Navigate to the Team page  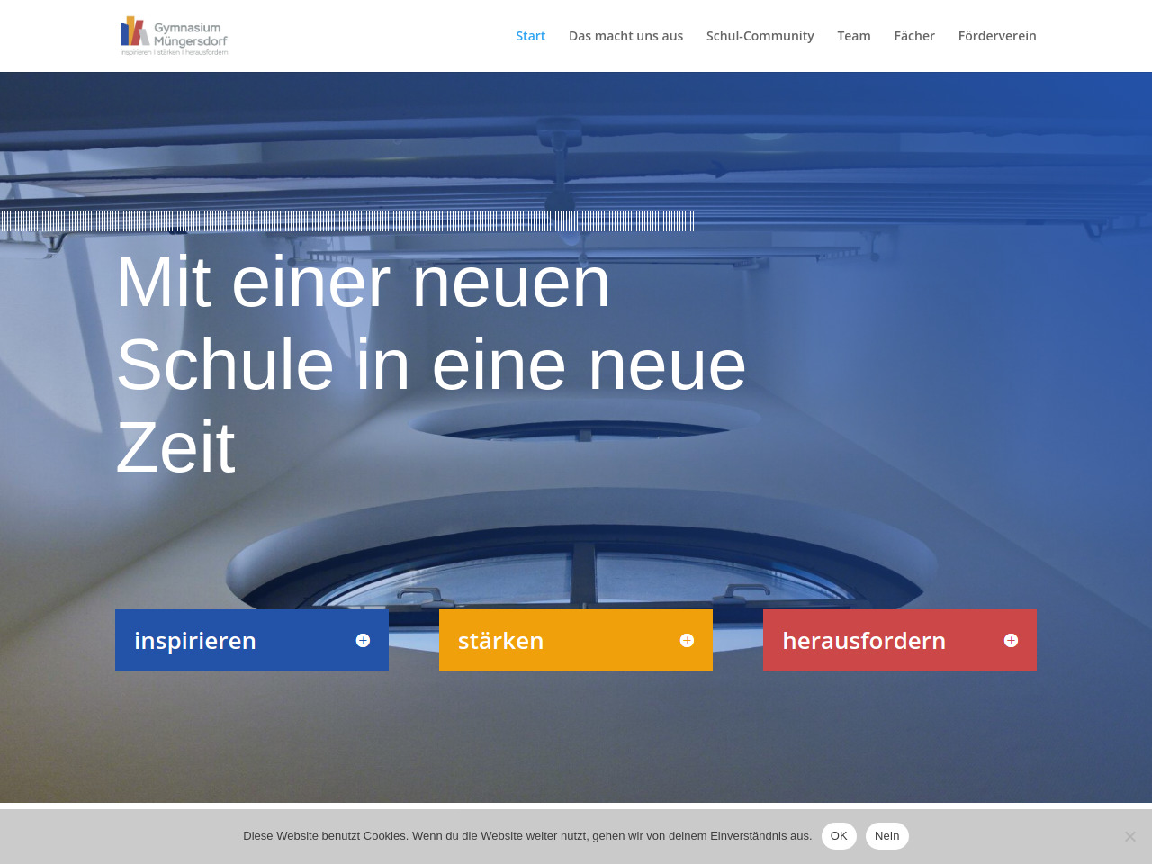[x=853, y=36]
